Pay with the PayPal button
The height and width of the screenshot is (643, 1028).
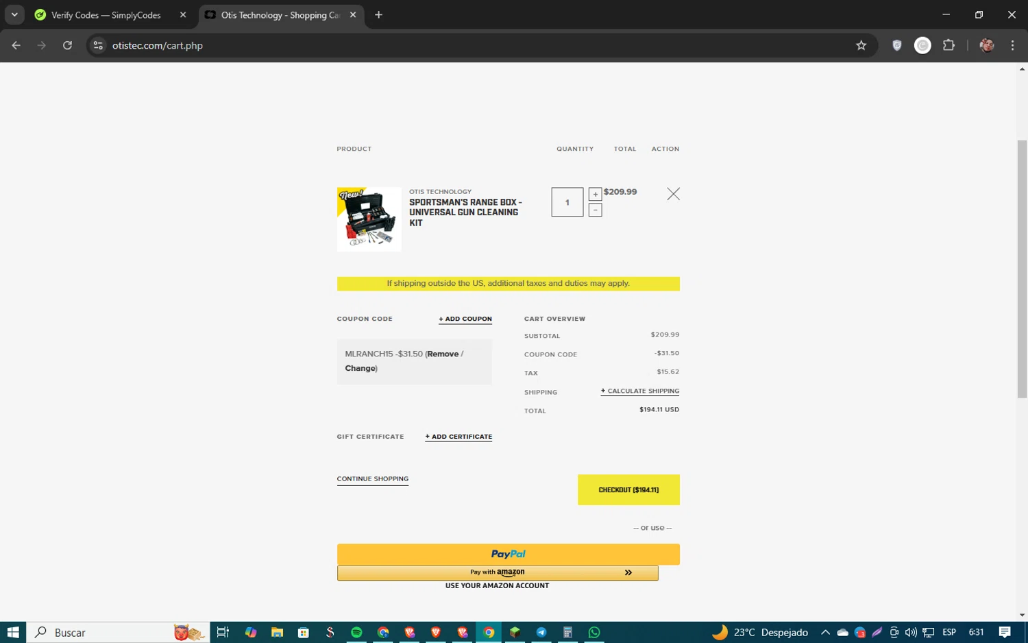tap(509, 554)
